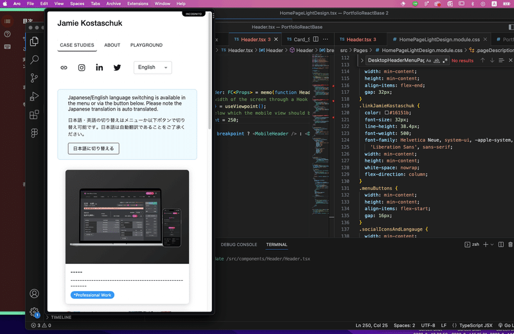This screenshot has height=334, width=514.
Task: Click Ln 250, Col 25 in status bar
Action: [x=372, y=326]
